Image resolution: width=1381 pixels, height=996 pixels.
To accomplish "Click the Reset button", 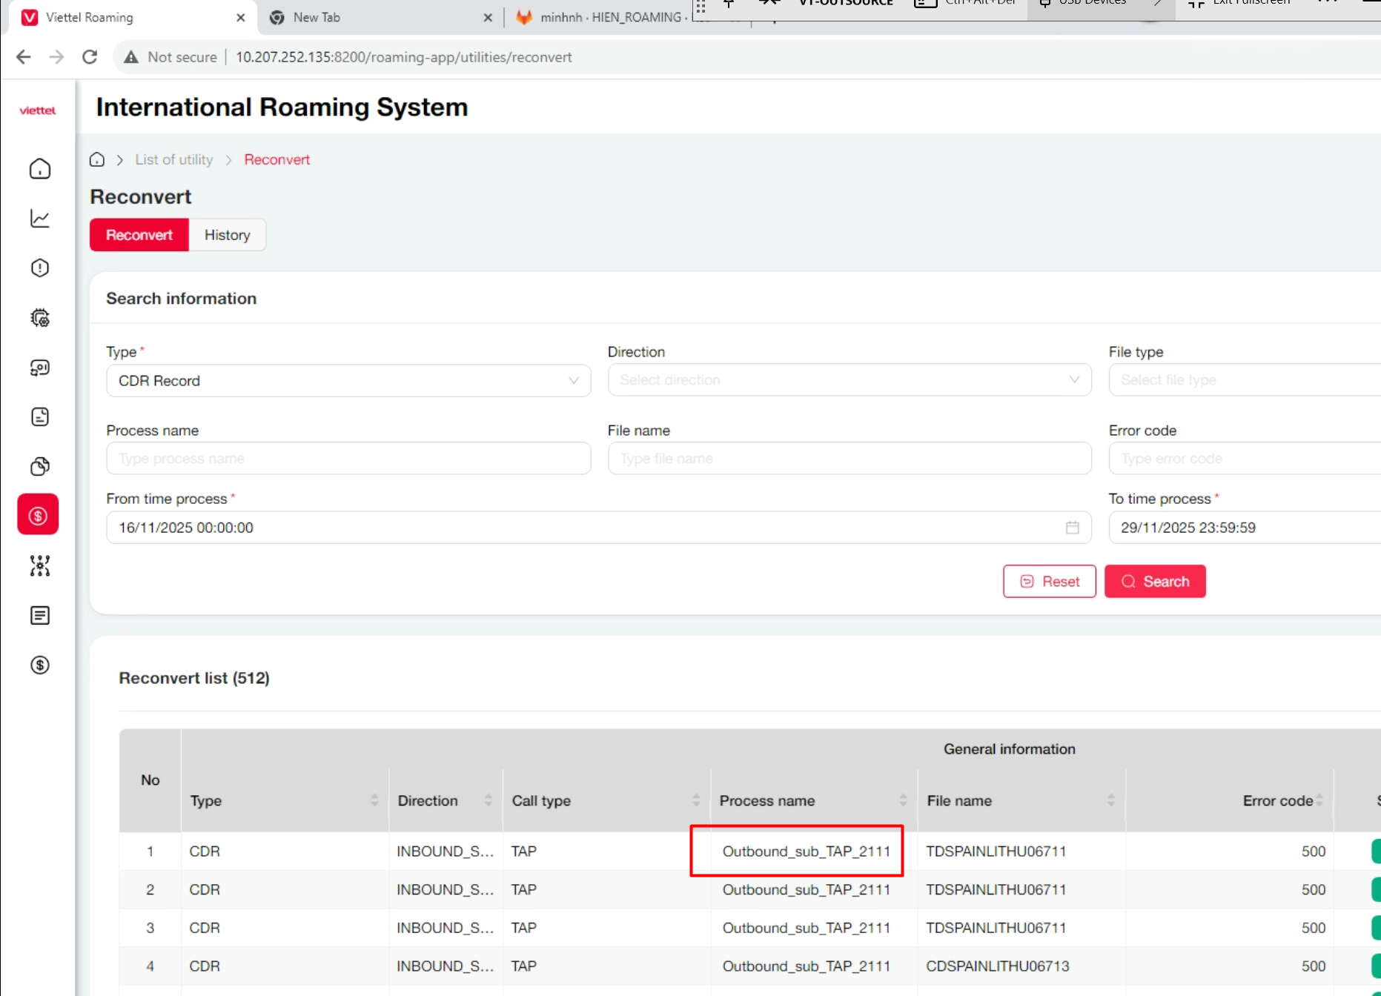I will tap(1049, 582).
